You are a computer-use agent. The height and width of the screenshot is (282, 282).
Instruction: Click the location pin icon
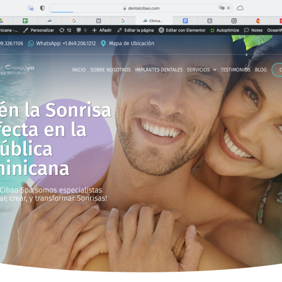click(103, 43)
